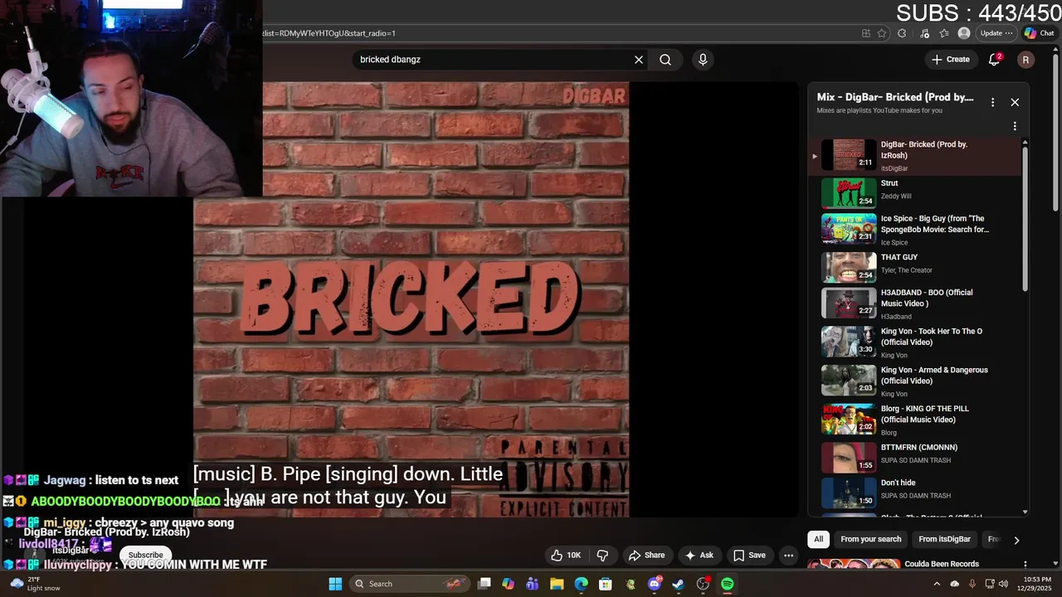Click the Bricked video player

coord(411,298)
